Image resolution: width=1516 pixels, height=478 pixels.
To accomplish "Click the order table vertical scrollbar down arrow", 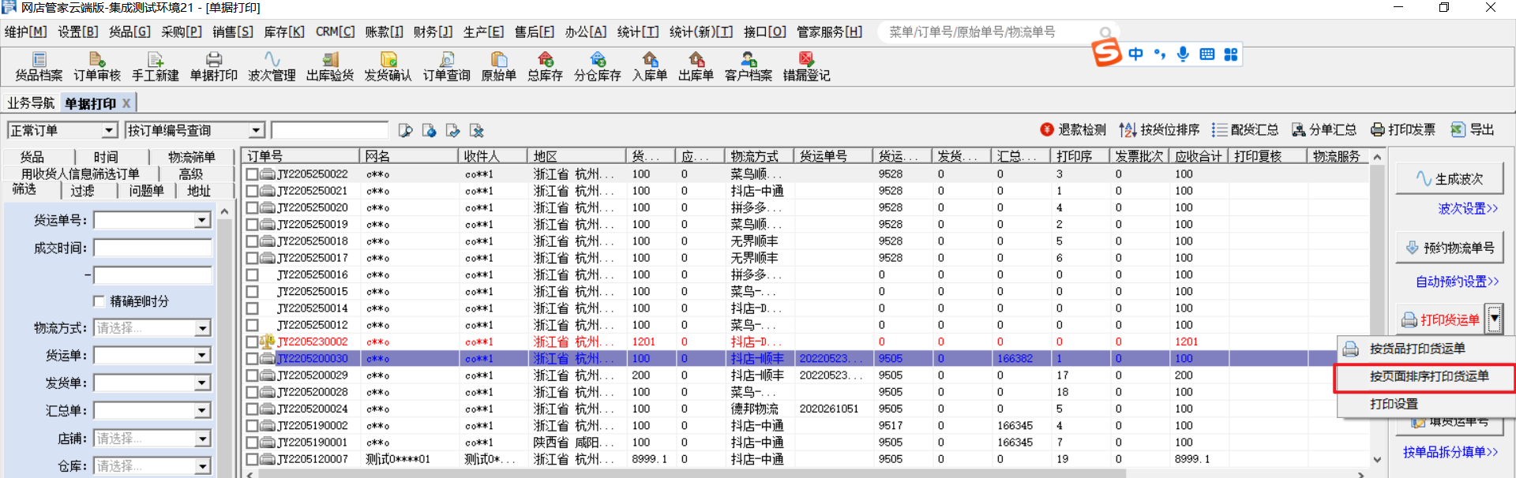I will point(1377,459).
